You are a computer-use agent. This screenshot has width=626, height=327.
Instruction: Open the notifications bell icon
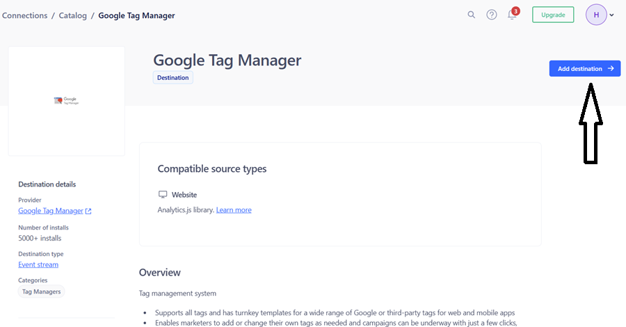(x=512, y=15)
